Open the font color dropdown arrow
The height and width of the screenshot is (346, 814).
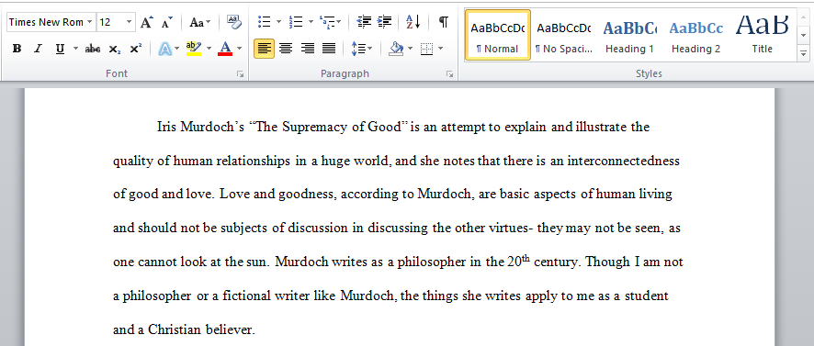[239, 49]
